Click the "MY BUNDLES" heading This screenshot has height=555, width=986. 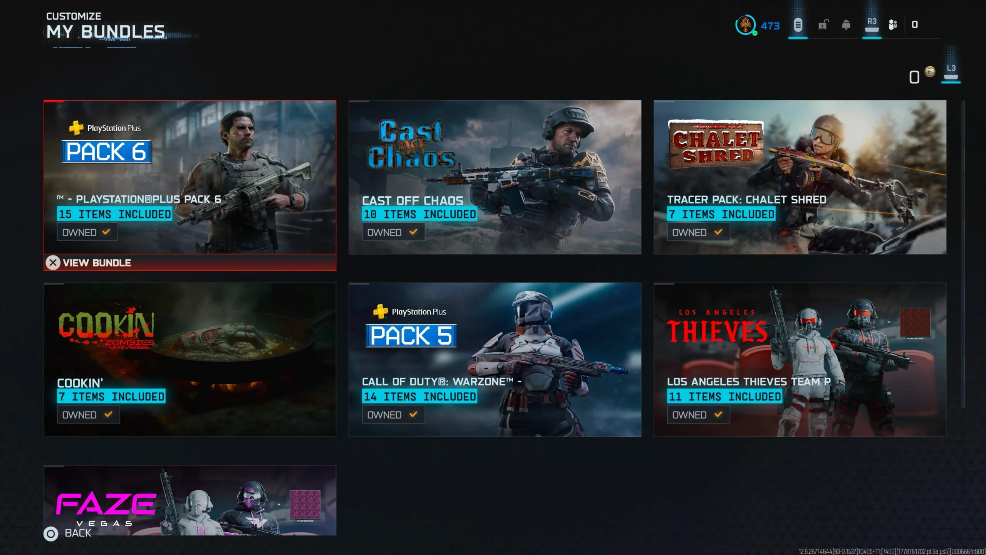pyautogui.click(x=106, y=32)
